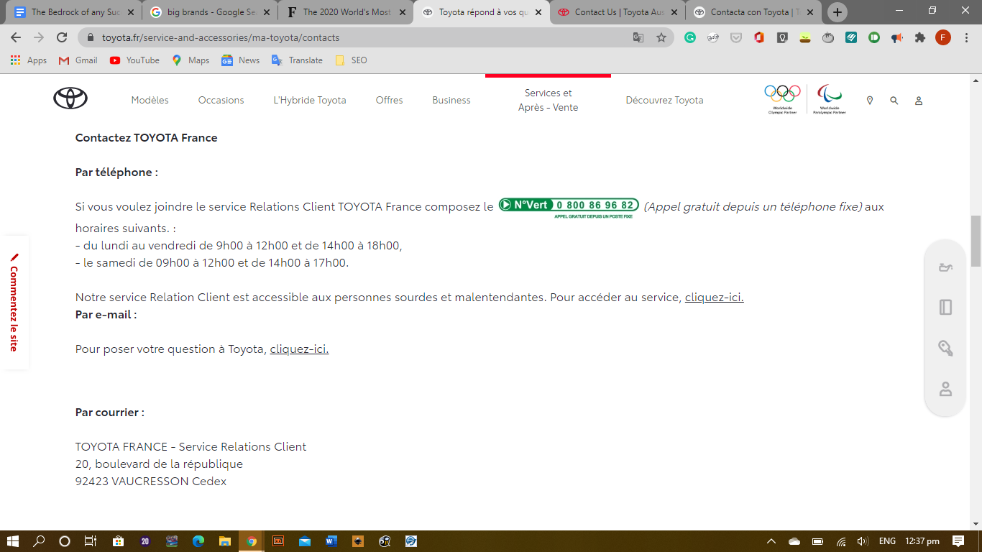The height and width of the screenshot is (552, 982).
Task: Open the YouTube bookmark
Action: click(134, 60)
